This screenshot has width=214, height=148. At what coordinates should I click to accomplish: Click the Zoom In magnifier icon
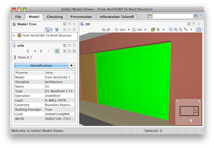pyautogui.click(x=175, y=30)
